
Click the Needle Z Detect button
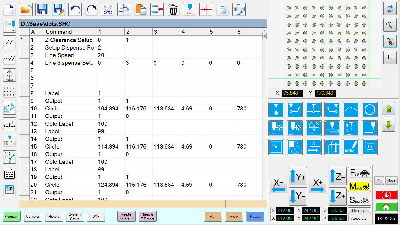coord(147,217)
